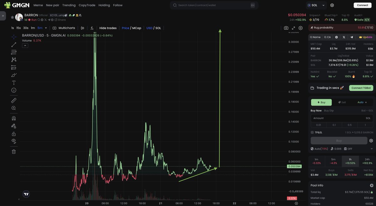Switch chart denomination to SOL
Image resolution: width=376 pixels, height=206 pixels.
[x=158, y=28]
